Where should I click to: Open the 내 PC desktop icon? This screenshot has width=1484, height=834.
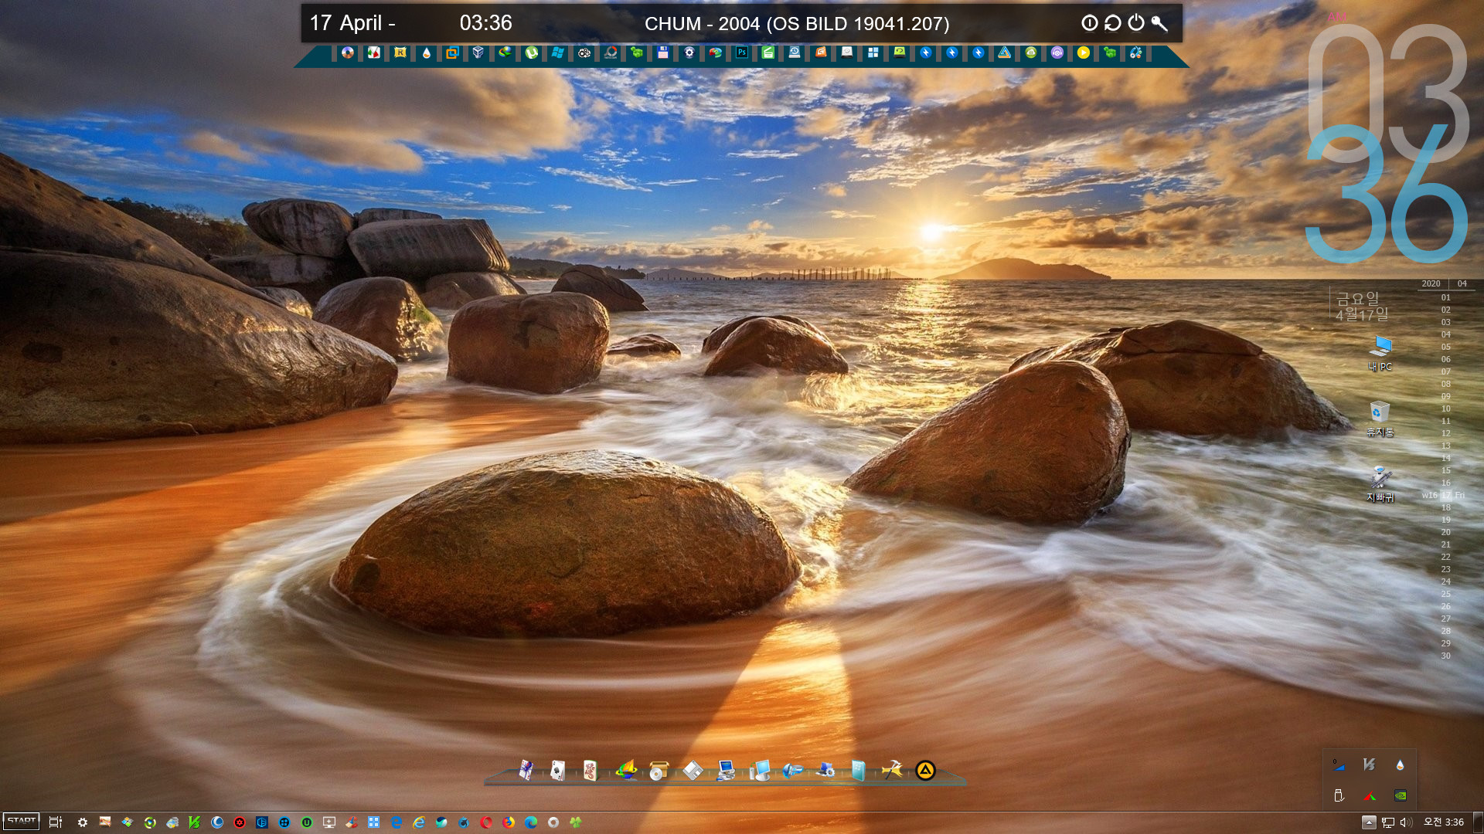point(1380,354)
